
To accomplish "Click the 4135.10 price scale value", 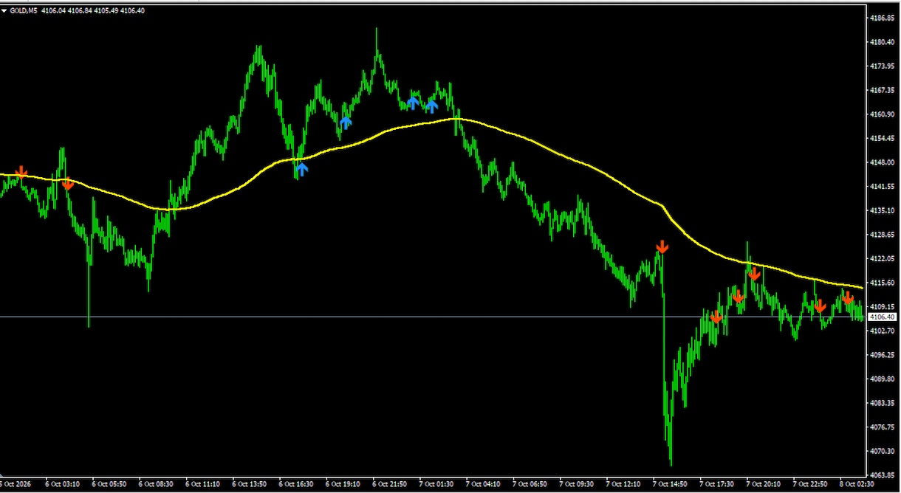I will tap(883, 210).
